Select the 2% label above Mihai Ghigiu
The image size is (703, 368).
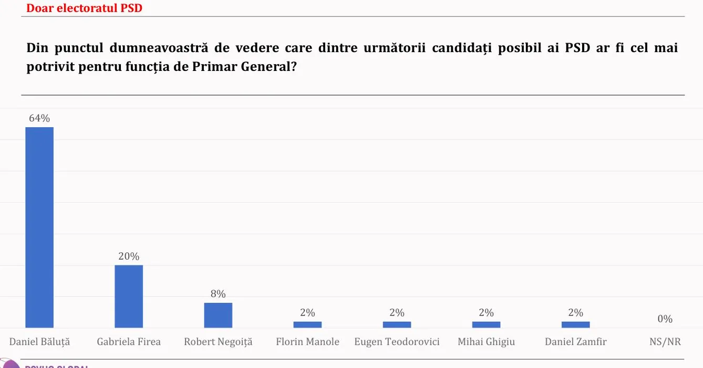[x=486, y=313]
